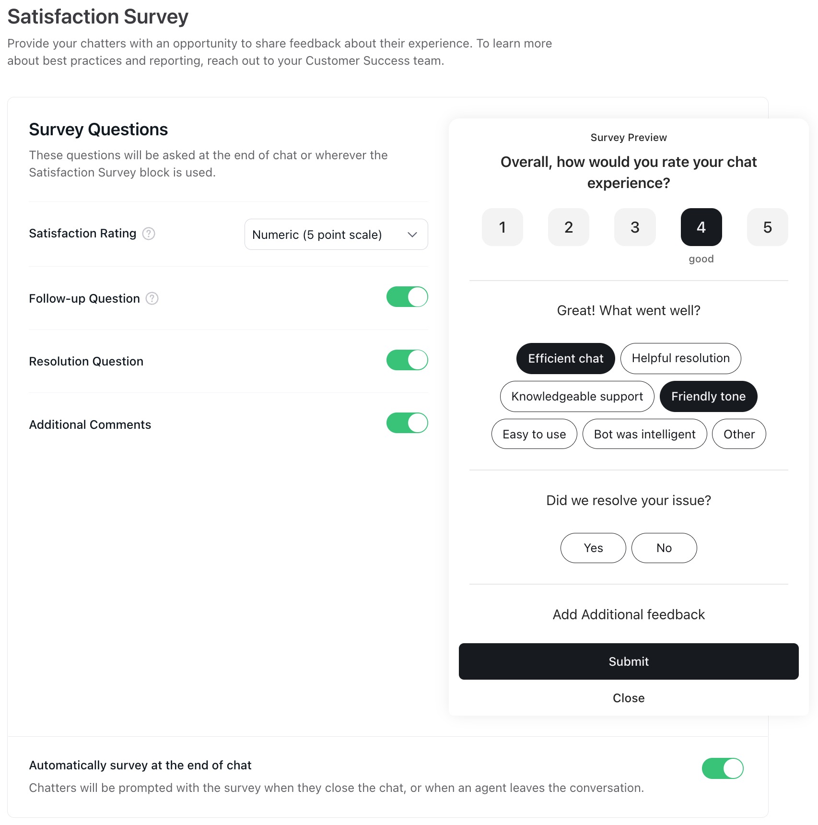Open the Numeric (5 point scale) dropdown
Viewport: 818px width, 825px height.
(336, 235)
